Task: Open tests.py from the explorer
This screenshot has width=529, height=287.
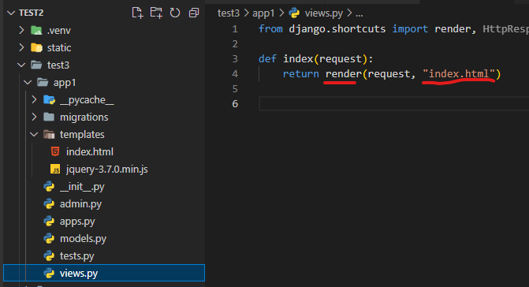Action: click(x=77, y=256)
